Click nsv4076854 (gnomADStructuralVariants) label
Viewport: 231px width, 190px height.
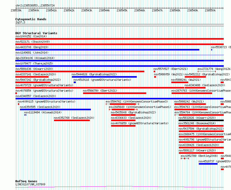tap(44, 91)
